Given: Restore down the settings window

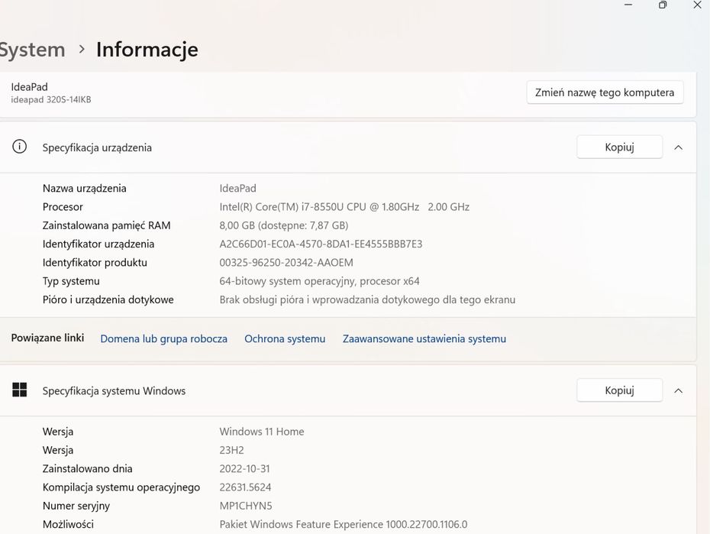Looking at the screenshot, I should [663, 5].
